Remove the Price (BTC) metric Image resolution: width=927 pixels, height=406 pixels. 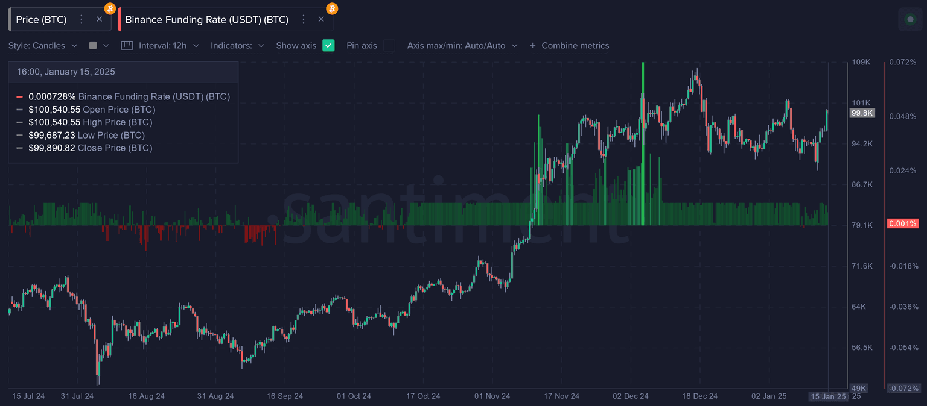coord(100,19)
